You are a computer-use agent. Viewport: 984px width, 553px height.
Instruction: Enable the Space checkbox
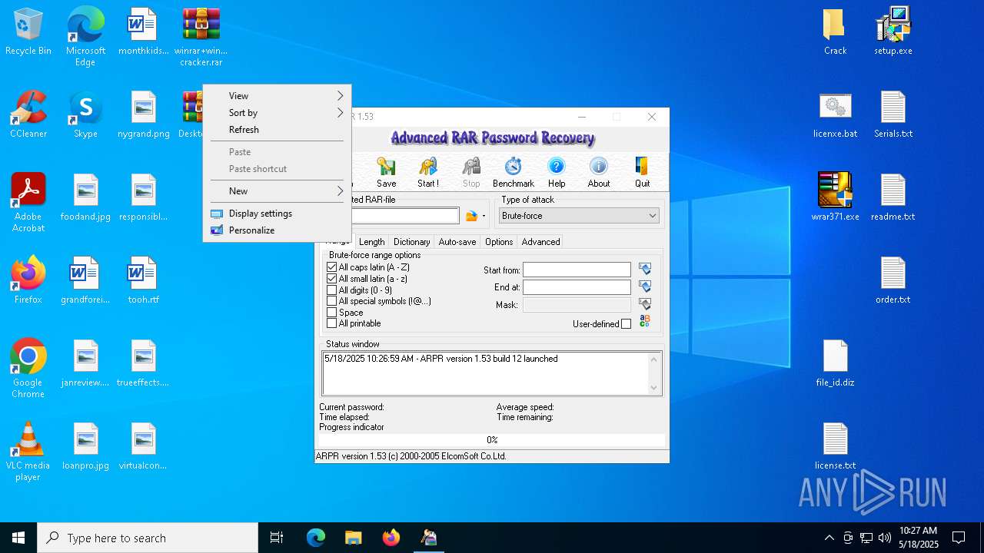click(332, 313)
